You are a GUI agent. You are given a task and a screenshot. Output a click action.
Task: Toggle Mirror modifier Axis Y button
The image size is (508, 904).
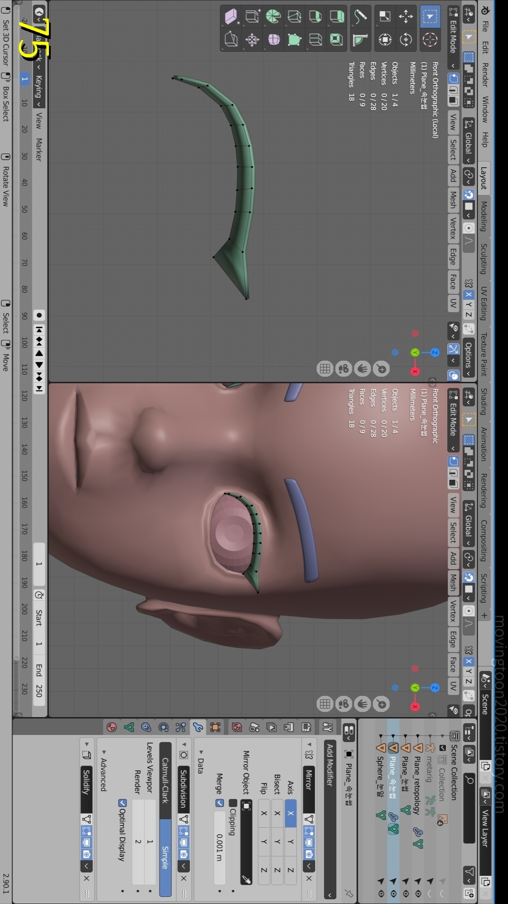(x=291, y=841)
